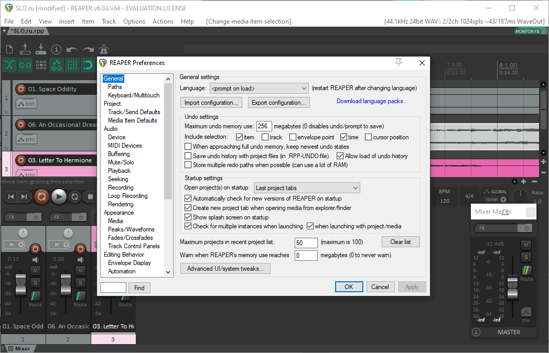Open Download language packs link

[x=370, y=101]
